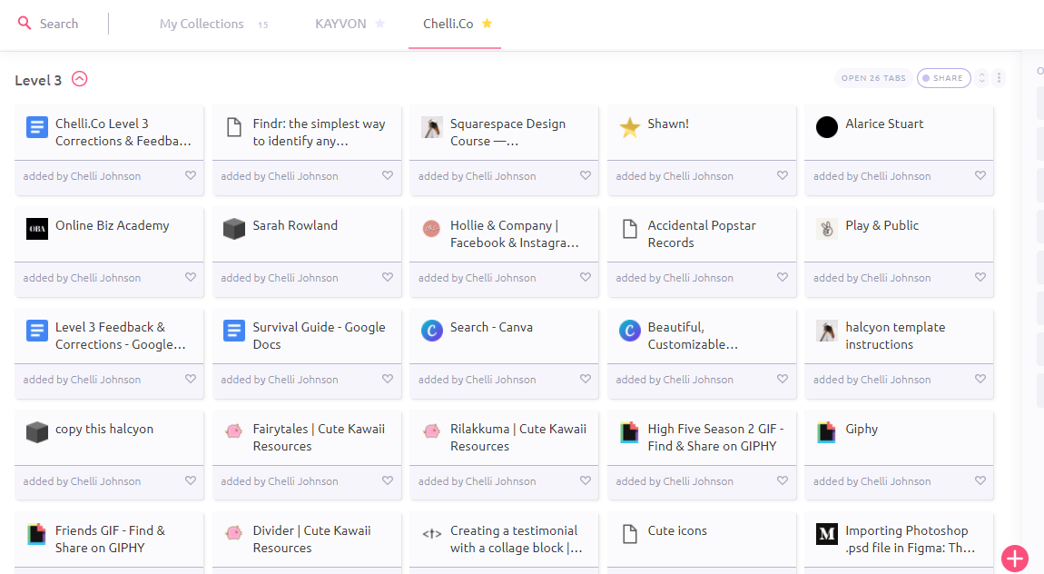Image resolution: width=1044 pixels, height=574 pixels.
Task: Click the Giphy icon on the Giphy card
Action: (x=827, y=432)
